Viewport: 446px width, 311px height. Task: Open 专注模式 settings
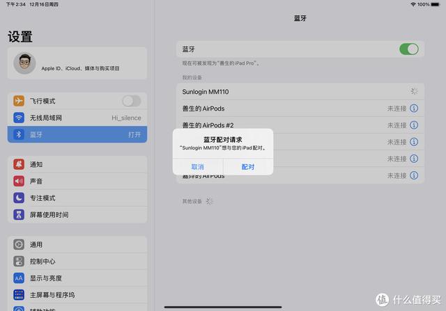pyautogui.click(x=77, y=198)
